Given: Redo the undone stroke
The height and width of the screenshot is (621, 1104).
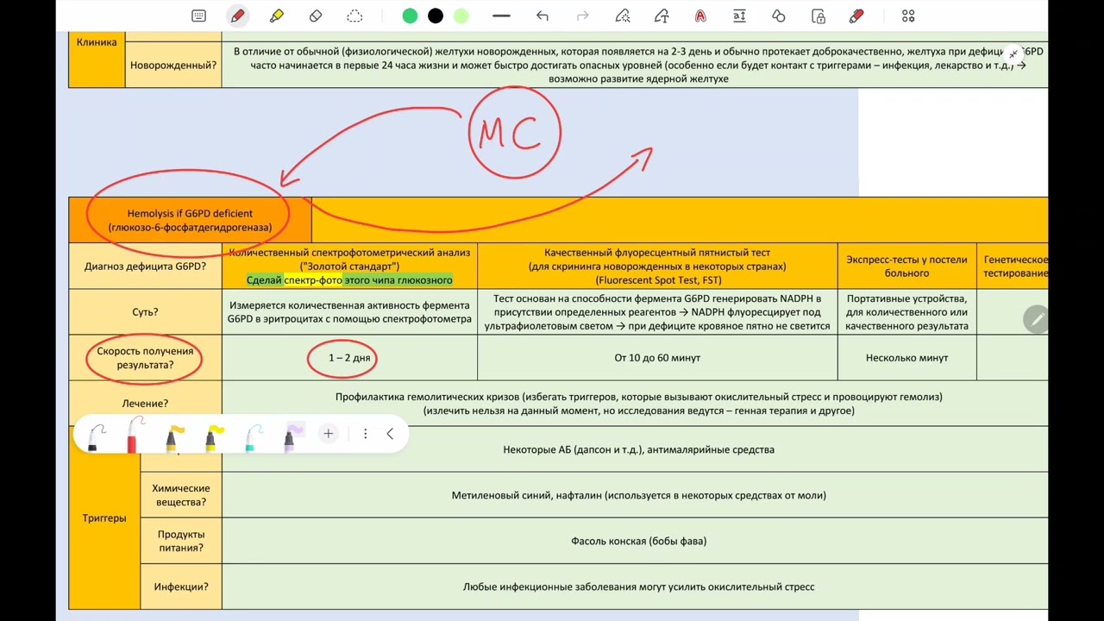Looking at the screenshot, I should tap(582, 16).
